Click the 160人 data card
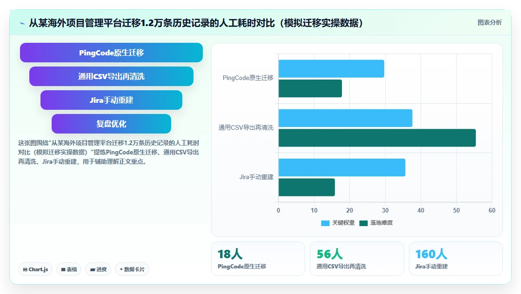The image size is (521, 294). click(455, 259)
